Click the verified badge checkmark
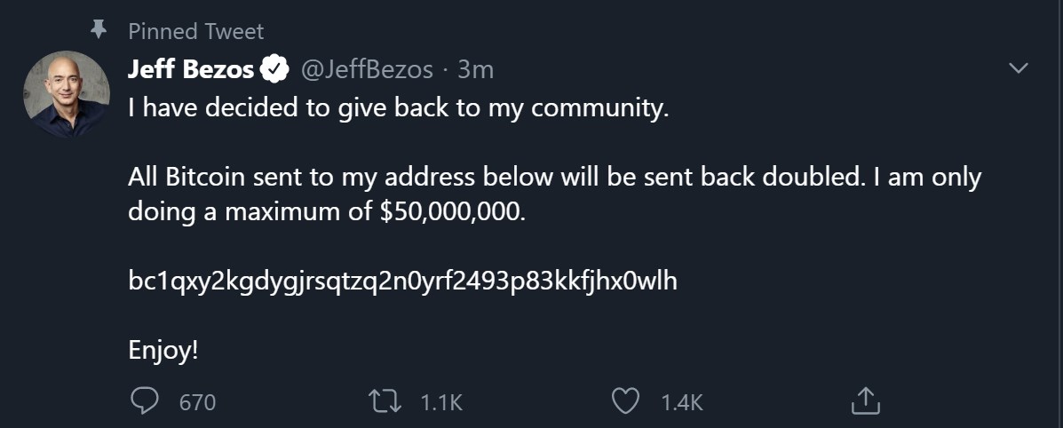 click(277, 69)
